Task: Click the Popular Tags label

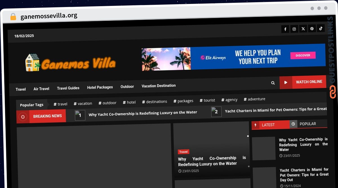Action: [x=32, y=105]
